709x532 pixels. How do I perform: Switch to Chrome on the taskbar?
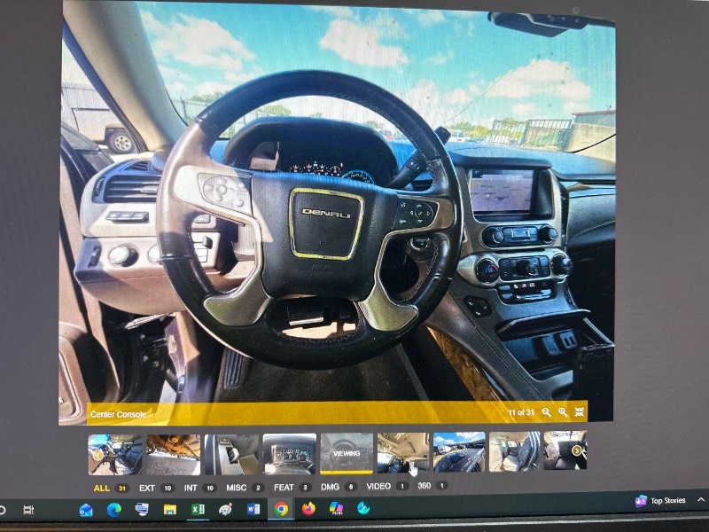click(x=281, y=509)
